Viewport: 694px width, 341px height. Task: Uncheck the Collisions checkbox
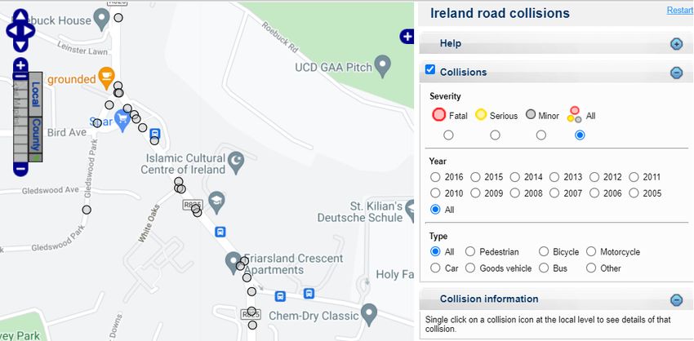429,70
